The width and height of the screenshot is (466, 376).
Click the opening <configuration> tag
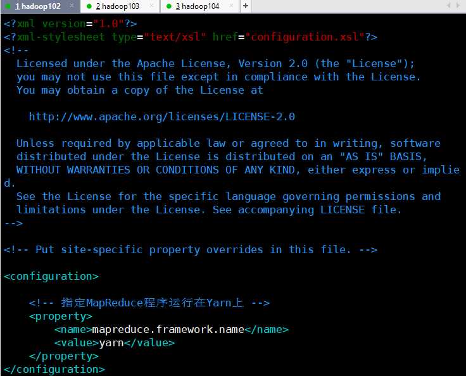click(51, 277)
